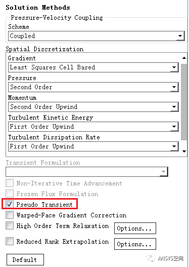Open the Momentum Second Order Upwind dropdown

click(93, 107)
